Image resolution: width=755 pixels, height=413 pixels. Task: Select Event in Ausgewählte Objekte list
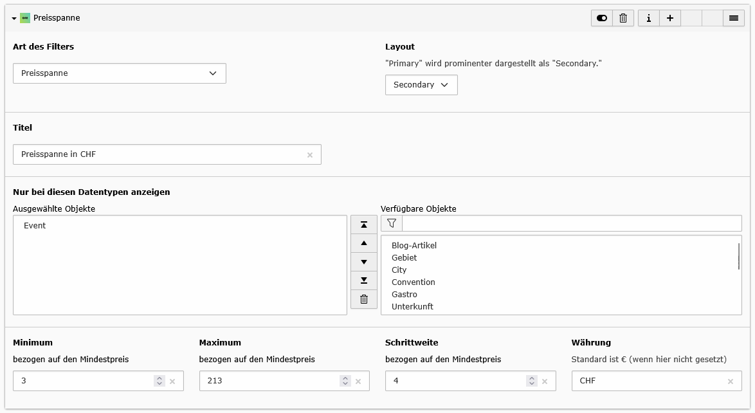(x=35, y=226)
